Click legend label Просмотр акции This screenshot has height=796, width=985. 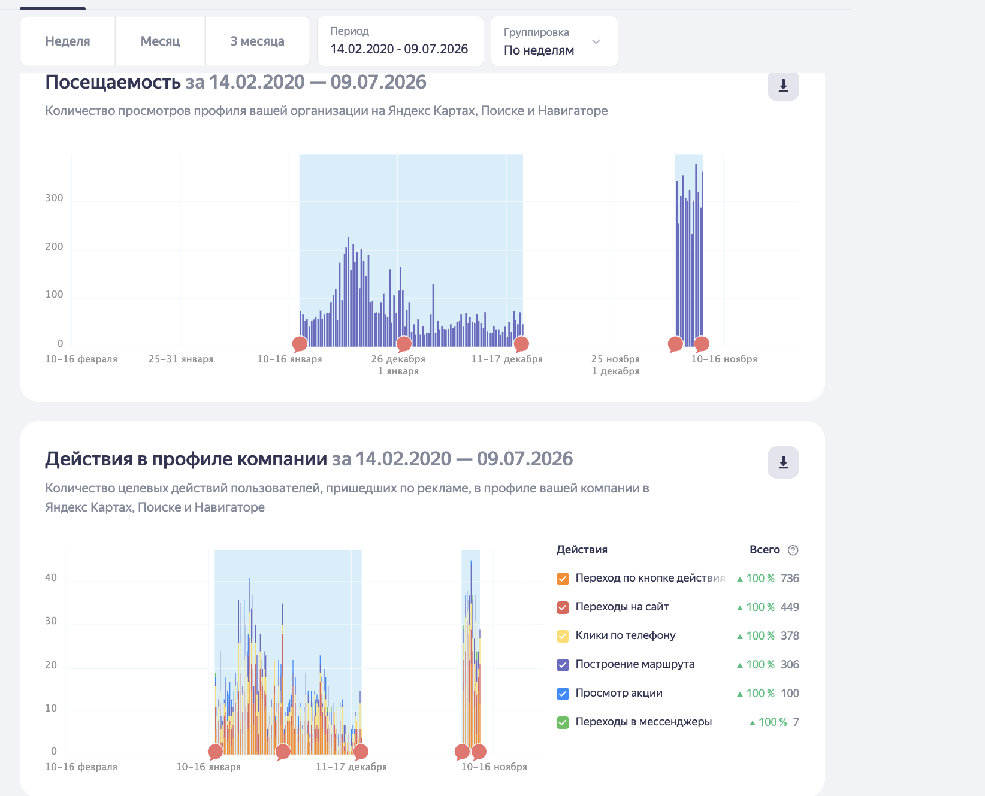click(619, 693)
